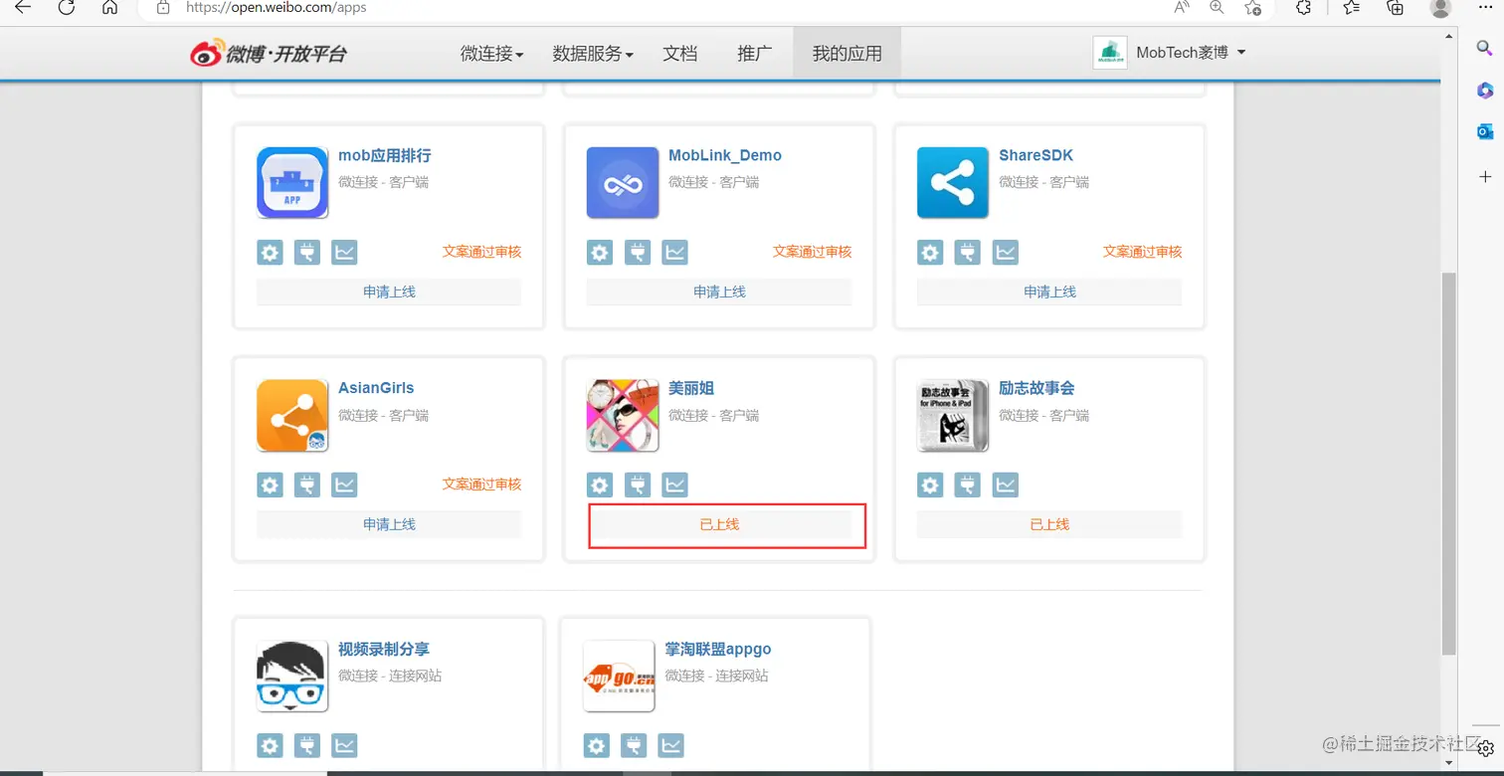Click the Weibo open platform logo
Screen dimensions: 1504x776
(269, 54)
